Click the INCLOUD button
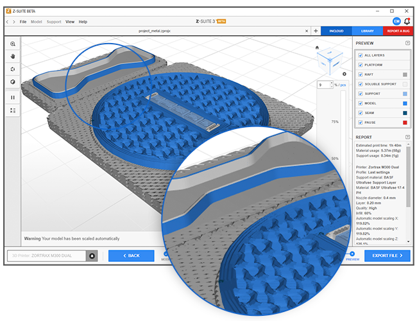Image resolution: width=417 pixels, height=321 pixels. [336, 31]
